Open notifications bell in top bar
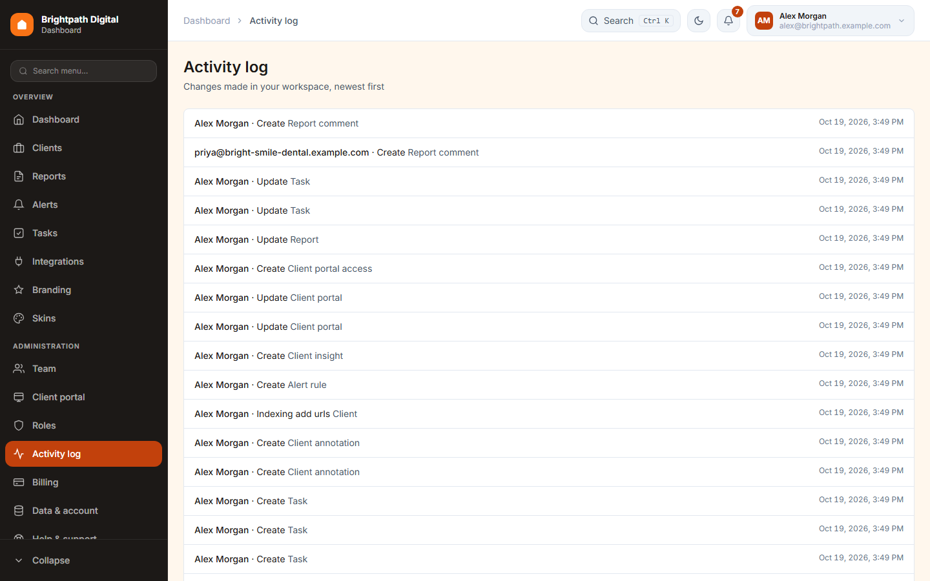This screenshot has width=930, height=581. [728, 21]
